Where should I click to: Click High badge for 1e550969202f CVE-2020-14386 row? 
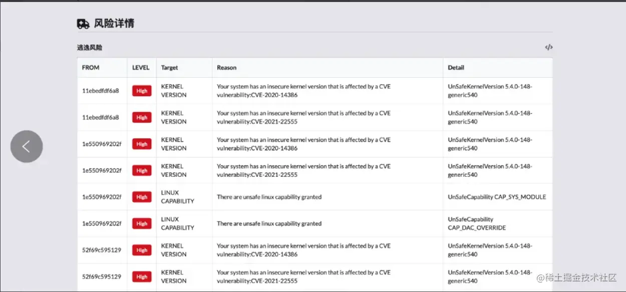[142, 144]
